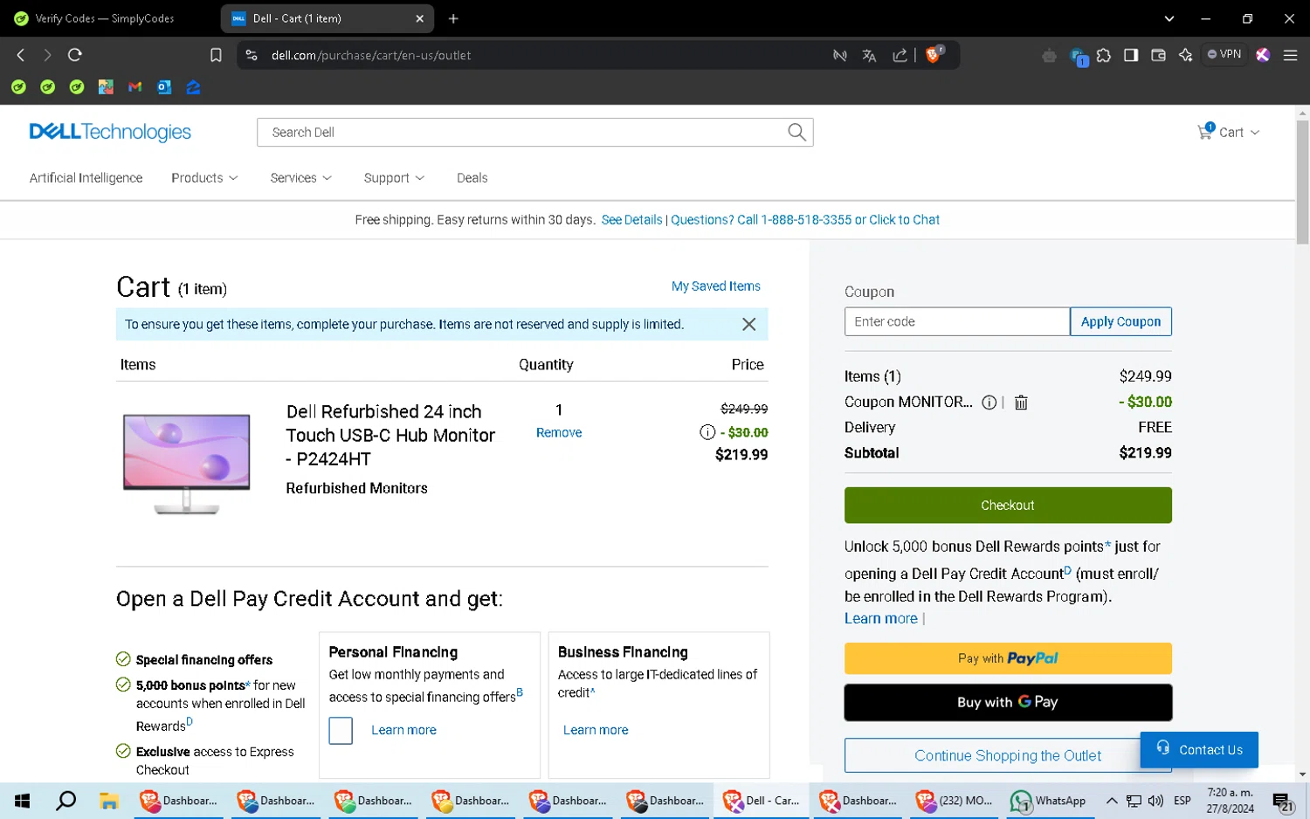
Task: Open the Brave Wallet icon
Action: tap(1158, 55)
